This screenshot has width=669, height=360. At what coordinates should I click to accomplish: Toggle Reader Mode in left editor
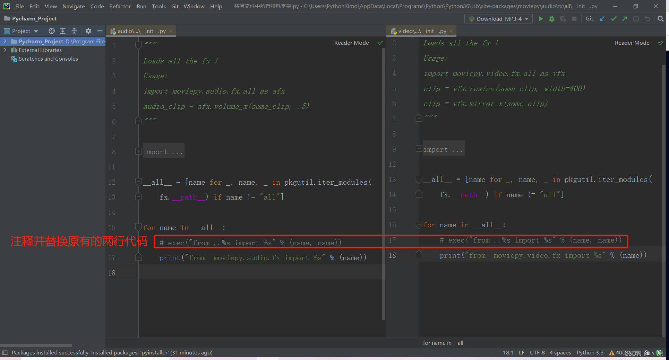351,43
